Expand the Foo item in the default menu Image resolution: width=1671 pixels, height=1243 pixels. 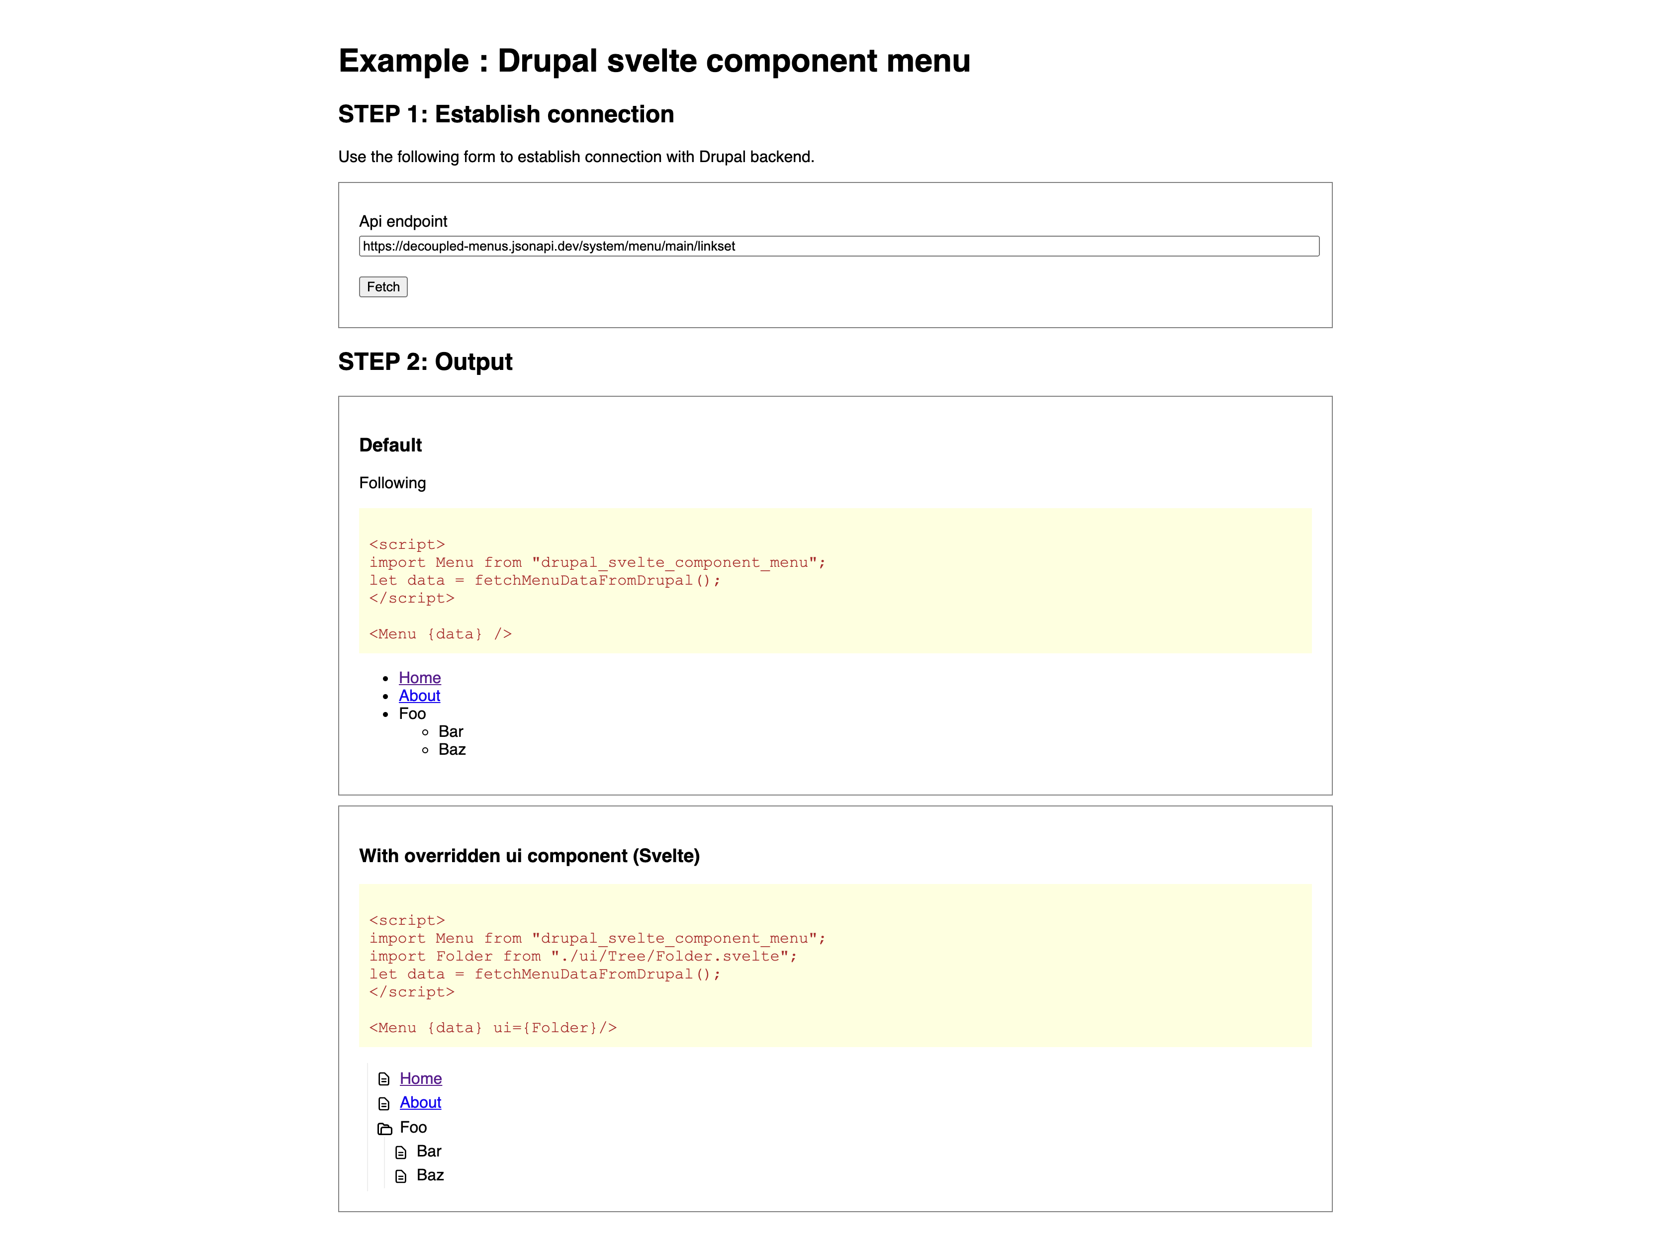click(x=412, y=713)
